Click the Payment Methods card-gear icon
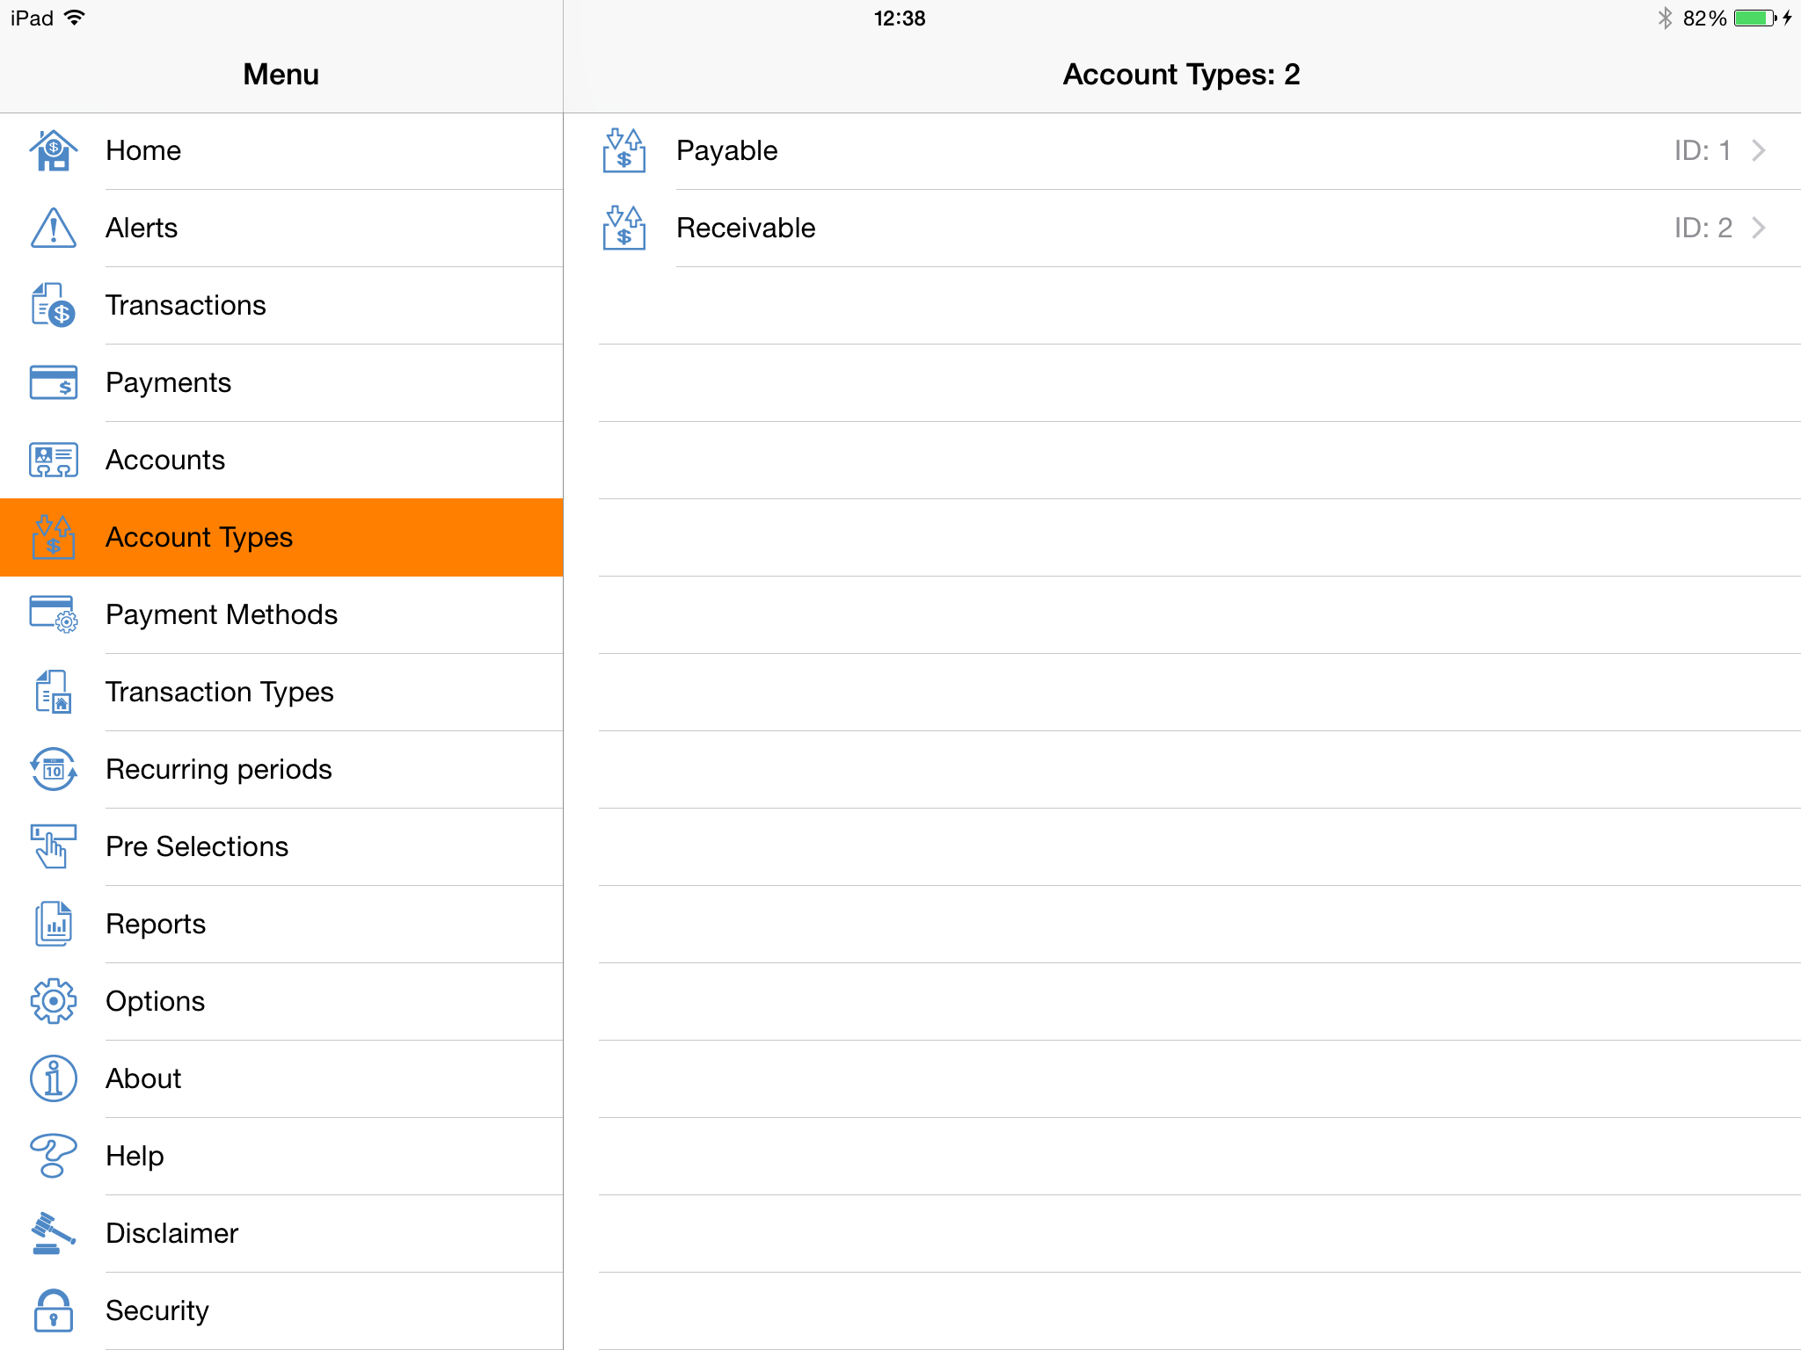The height and width of the screenshot is (1350, 1801). coord(54,614)
